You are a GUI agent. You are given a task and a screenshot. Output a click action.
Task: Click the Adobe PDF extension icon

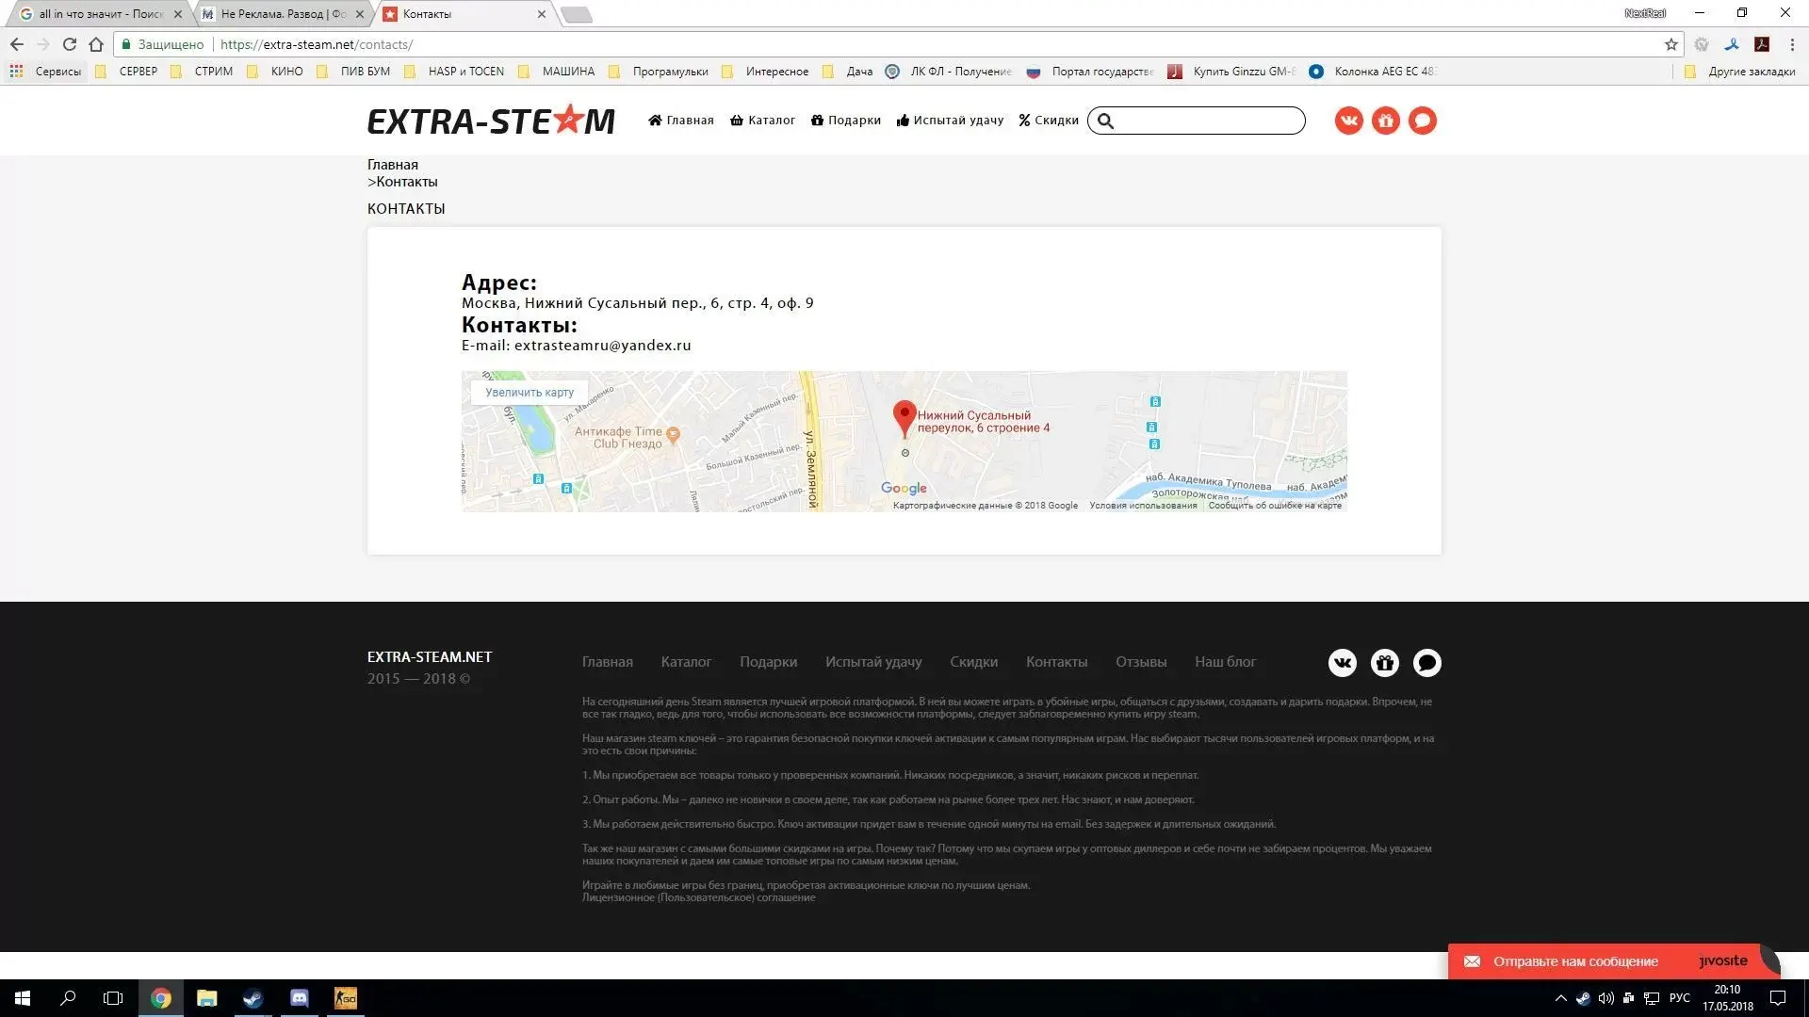point(1761,44)
